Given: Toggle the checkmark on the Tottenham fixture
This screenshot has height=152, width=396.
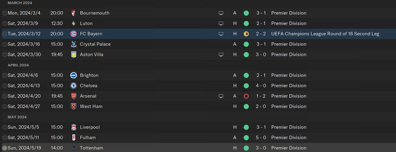Looking at the screenshot, I should (x=5, y=148).
